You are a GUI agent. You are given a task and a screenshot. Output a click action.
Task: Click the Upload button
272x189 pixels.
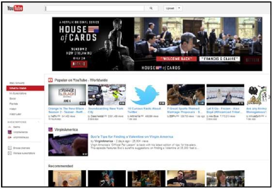[x=170, y=8]
